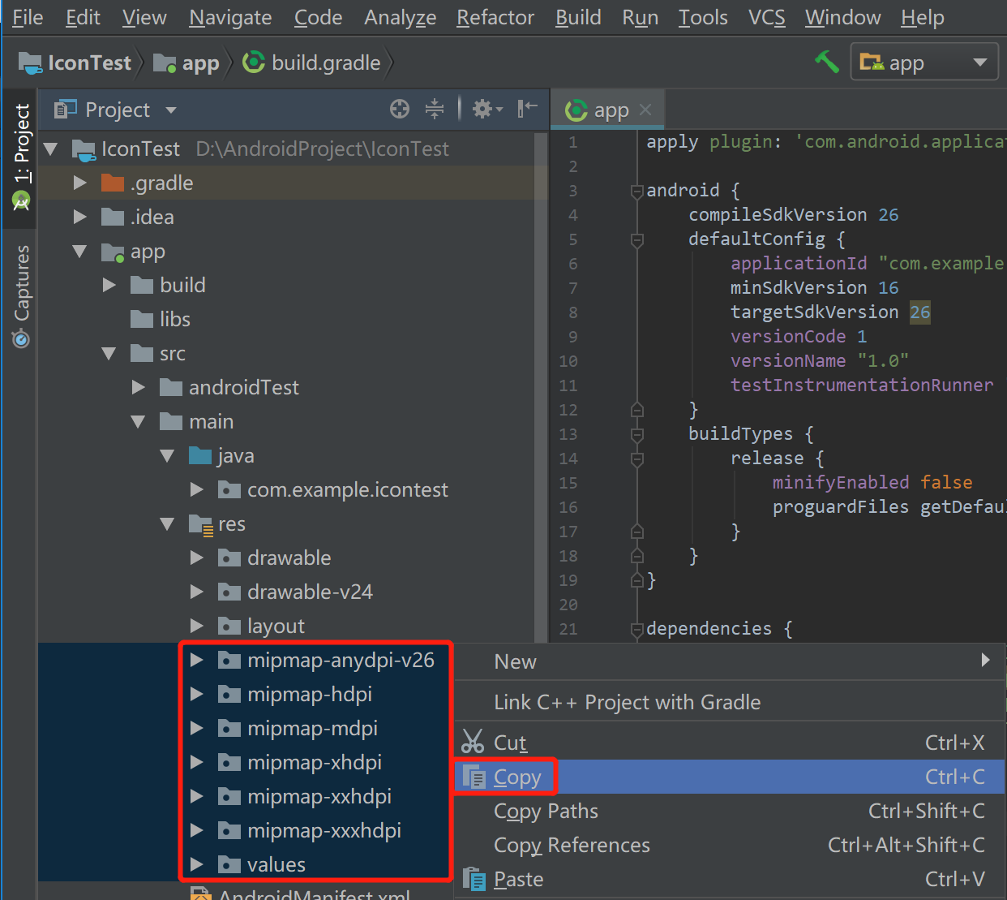Image resolution: width=1007 pixels, height=900 pixels.
Task: Choose Copy Paths from context menu
Action: [x=730, y=811]
